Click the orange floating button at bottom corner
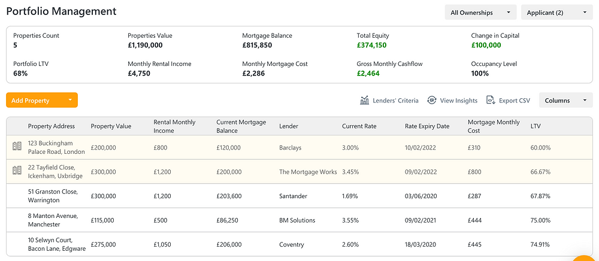This screenshot has height=261, width=599. pos(586,258)
